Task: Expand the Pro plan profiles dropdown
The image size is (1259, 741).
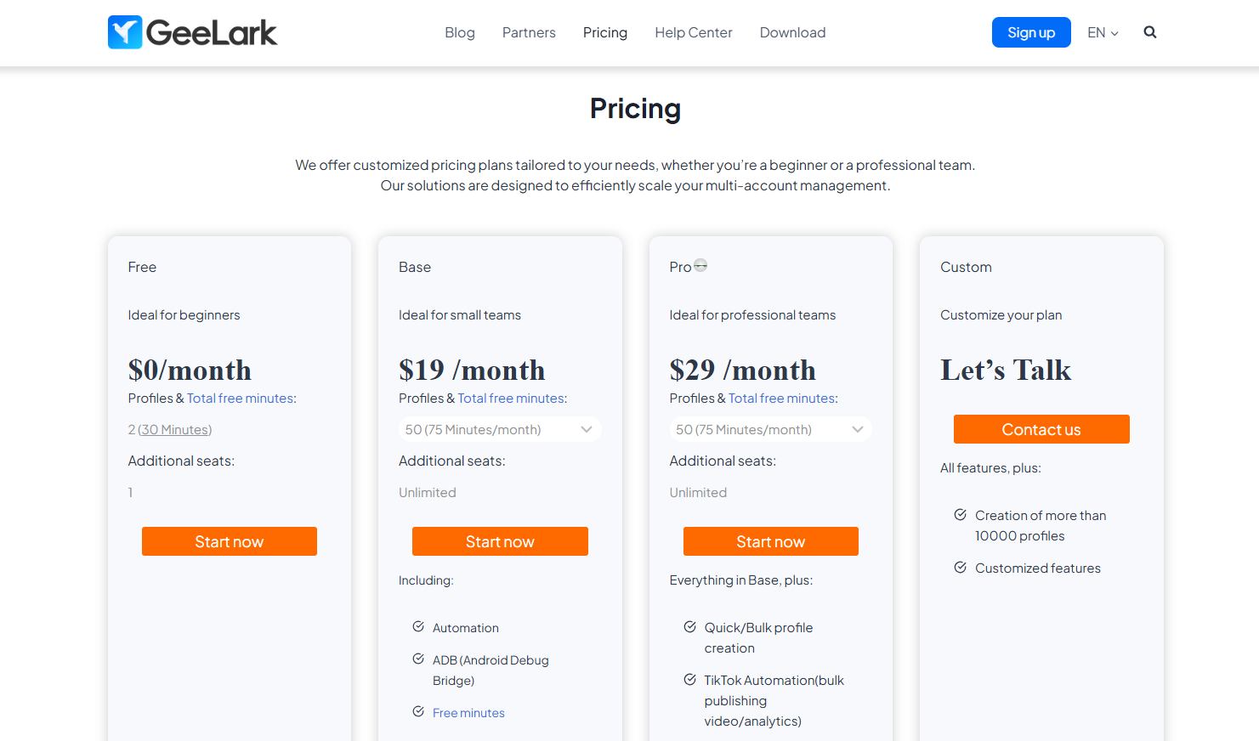Action: (x=770, y=429)
